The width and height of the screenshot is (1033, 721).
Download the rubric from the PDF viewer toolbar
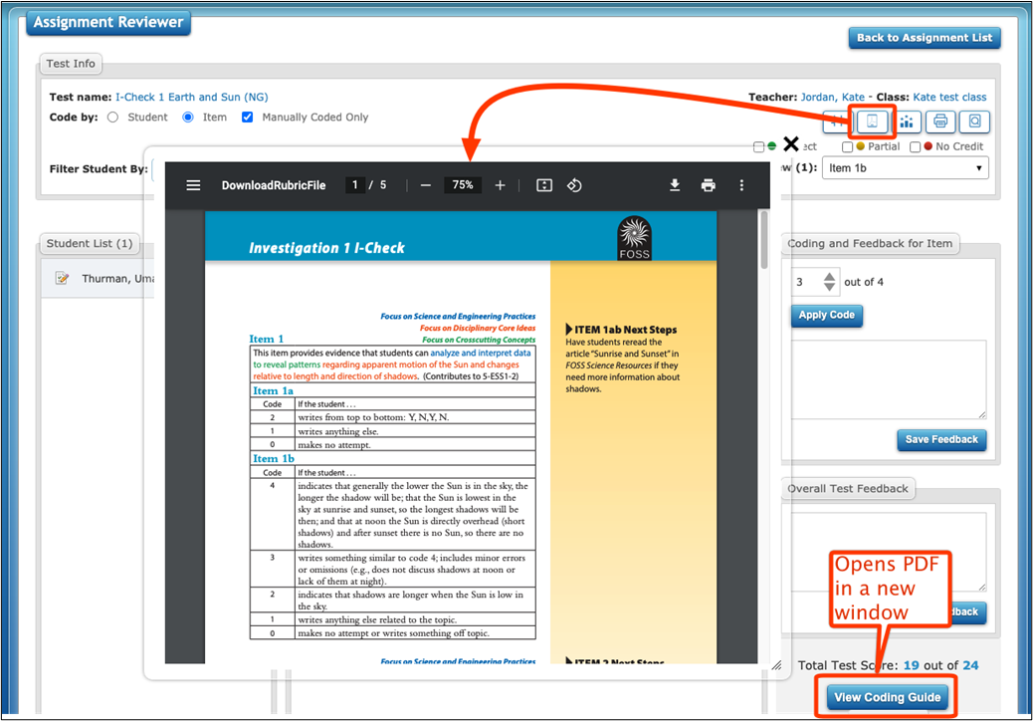(675, 185)
